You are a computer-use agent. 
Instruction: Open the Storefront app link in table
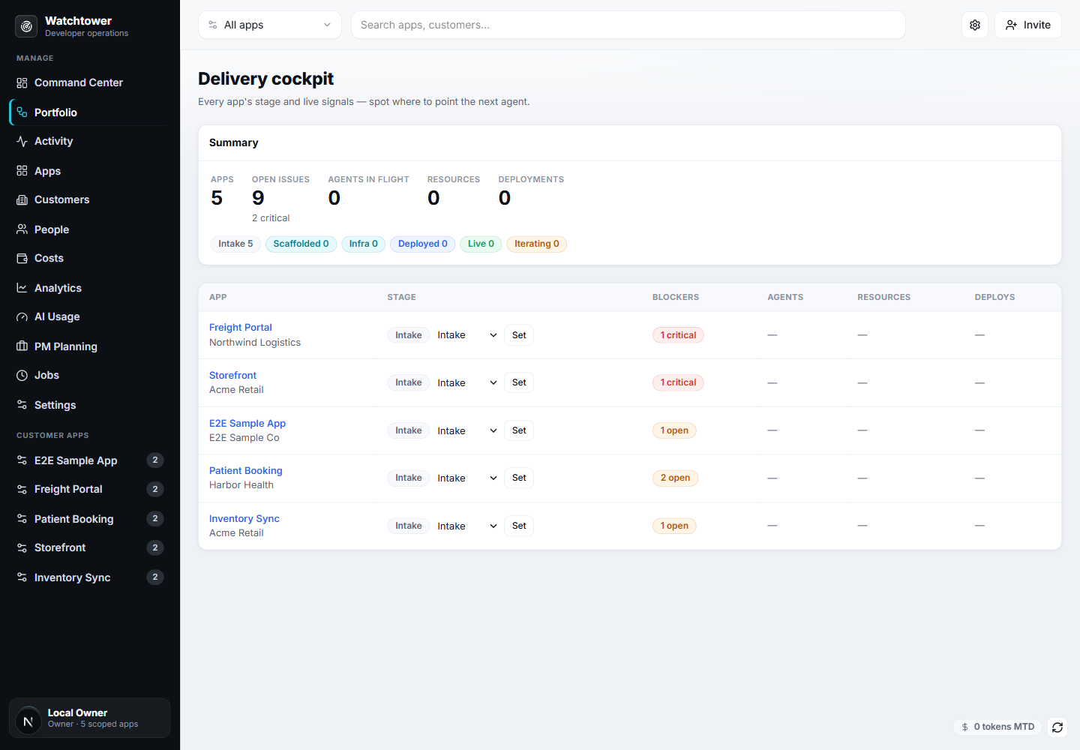coord(232,375)
